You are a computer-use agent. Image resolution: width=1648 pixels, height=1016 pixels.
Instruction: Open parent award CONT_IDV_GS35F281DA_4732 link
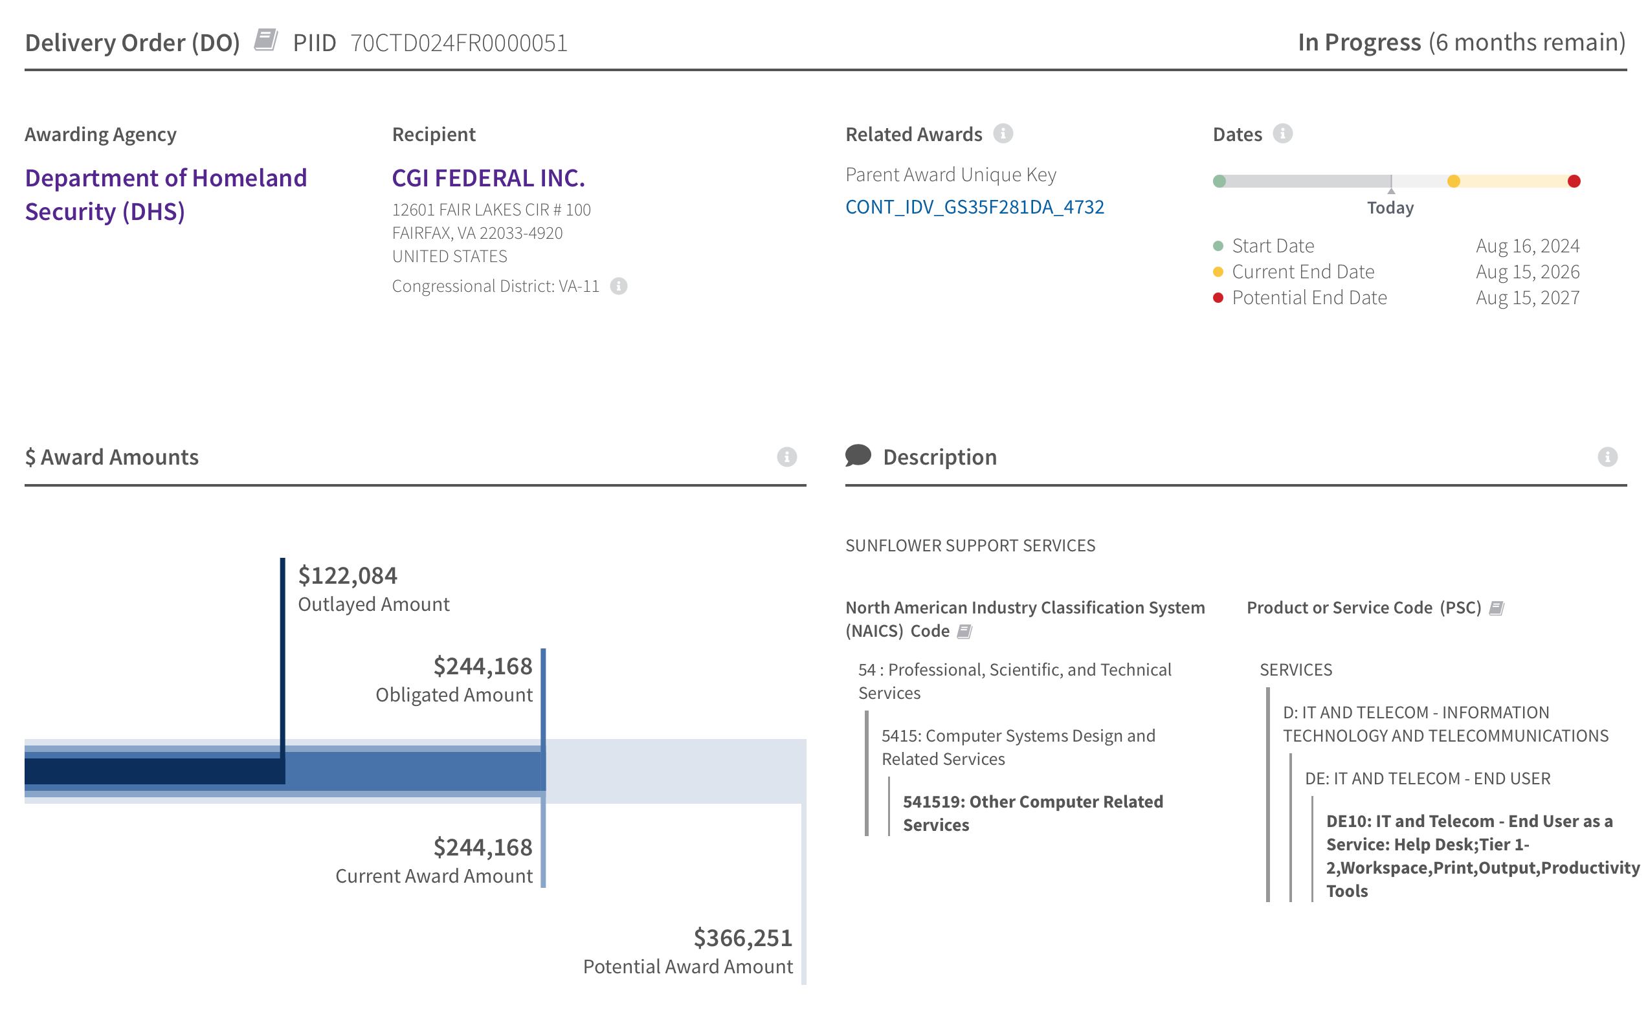[x=974, y=207]
